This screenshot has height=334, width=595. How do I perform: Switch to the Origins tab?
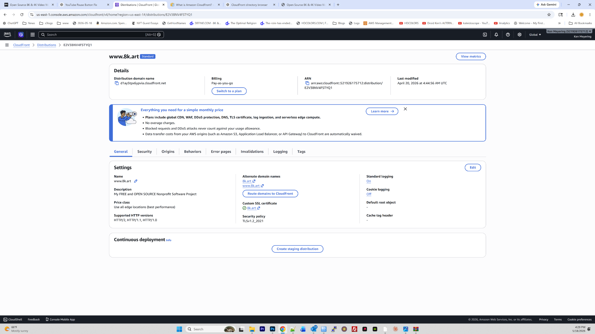(x=168, y=151)
